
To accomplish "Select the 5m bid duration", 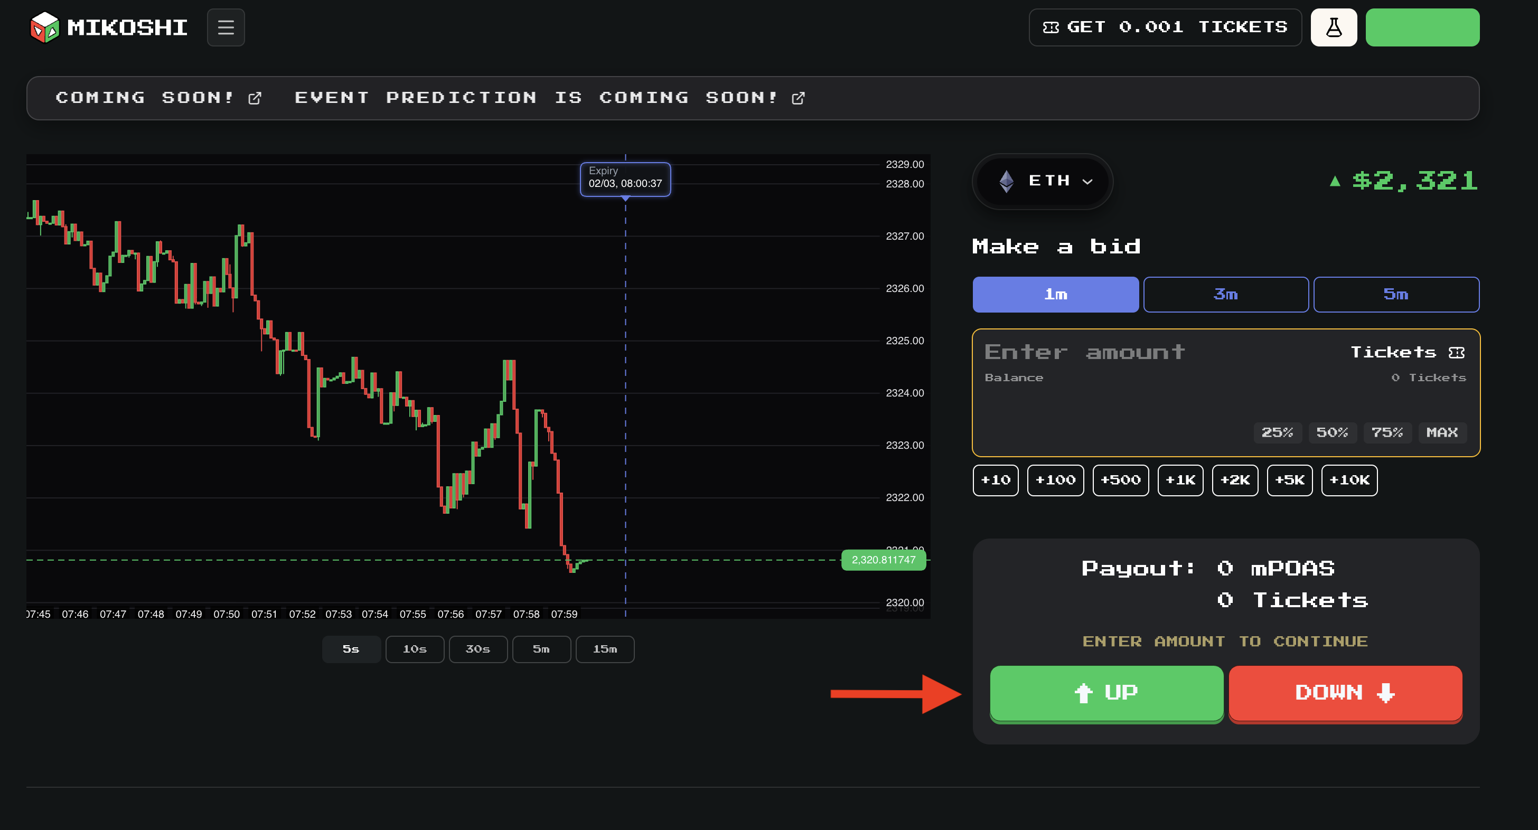I will [x=1396, y=294].
